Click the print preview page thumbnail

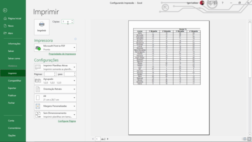pos(169,78)
